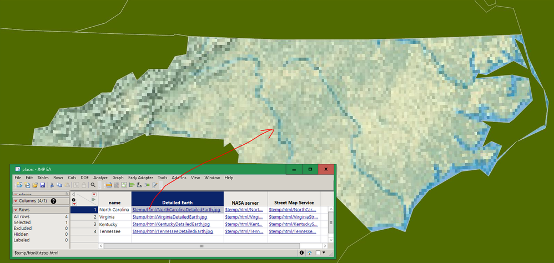This screenshot has width=554, height=263.
Task: Open the Tennessee Street Map Service link
Action: (292, 231)
